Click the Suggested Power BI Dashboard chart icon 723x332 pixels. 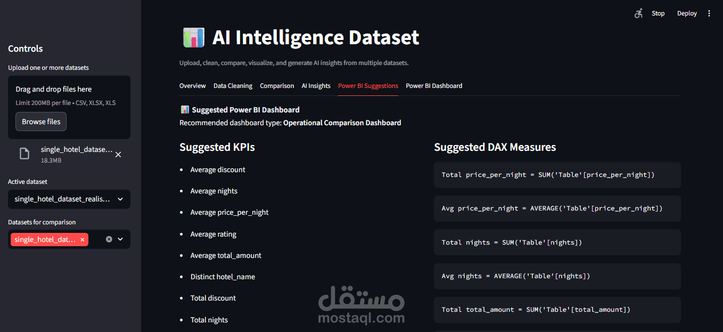[x=185, y=110]
